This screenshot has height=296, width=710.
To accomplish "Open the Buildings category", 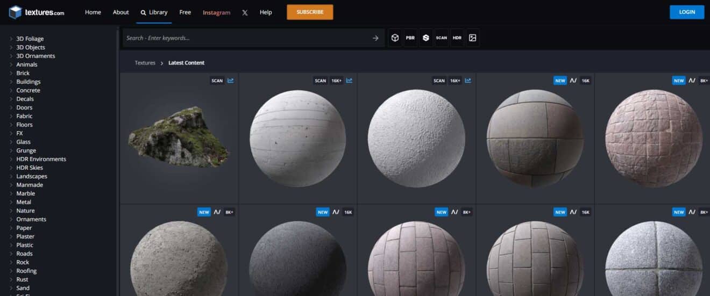I will point(29,82).
